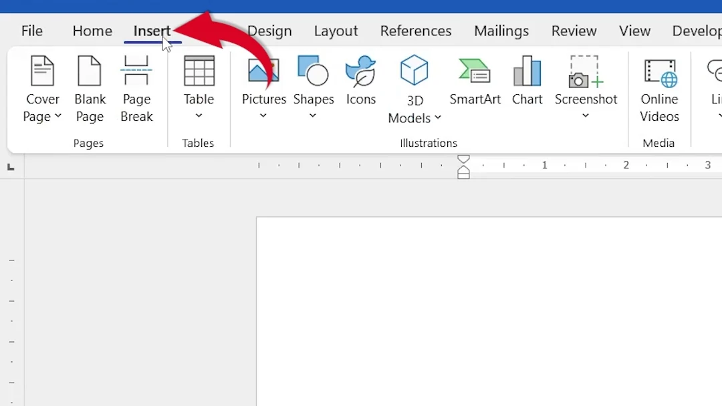Open the View tab
The height and width of the screenshot is (406, 722).
tap(634, 31)
